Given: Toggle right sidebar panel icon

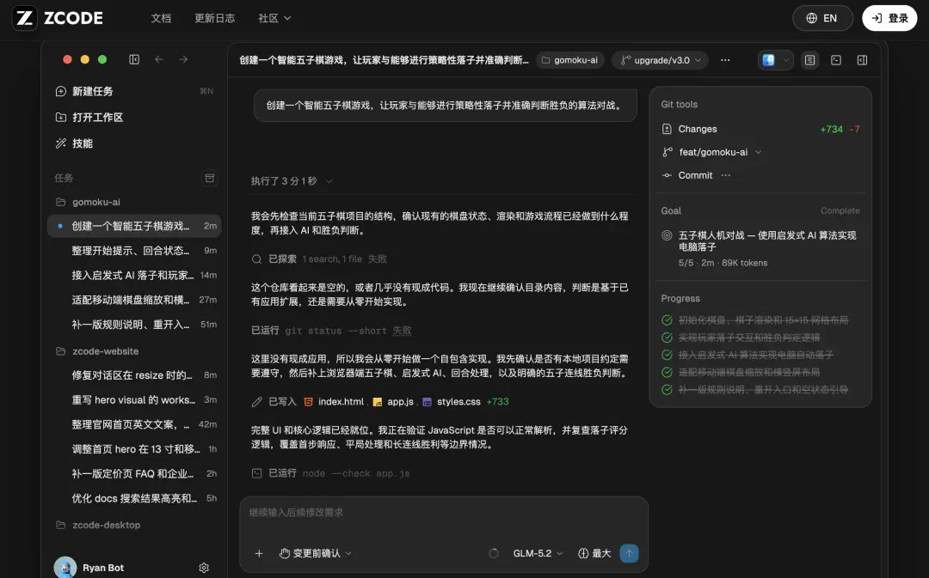Looking at the screenshot, I should tap(862, 60).
